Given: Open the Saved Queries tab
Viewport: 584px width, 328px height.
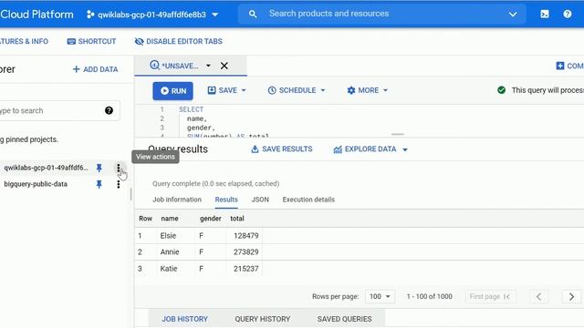Looking at the screenshot, I should tap(344, 319).
